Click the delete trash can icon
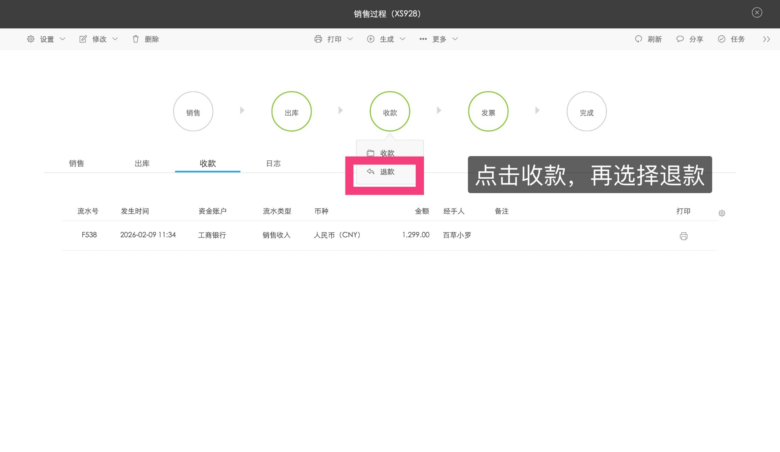This screenshot has width=780, height=452. pos(136,39)
